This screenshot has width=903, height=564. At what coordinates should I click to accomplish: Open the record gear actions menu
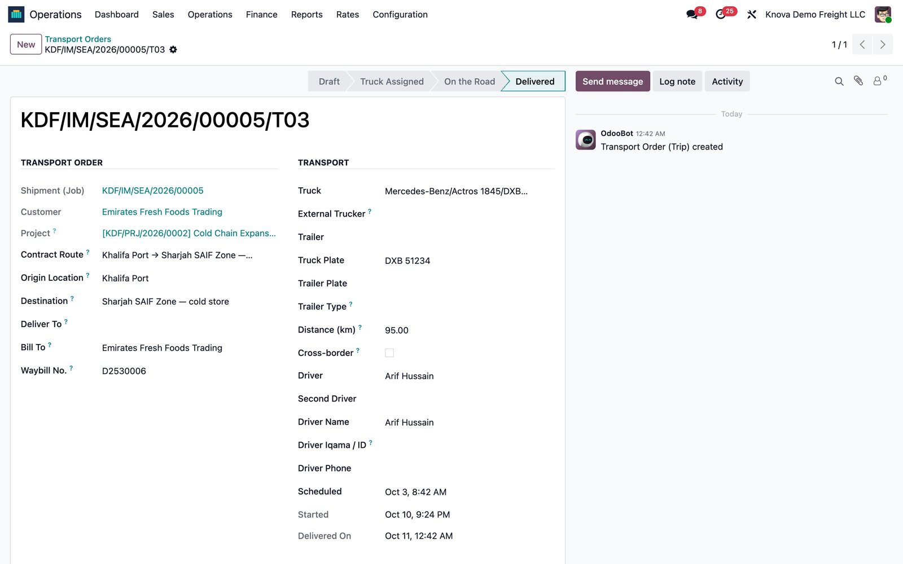pyautogui.click(x=173, y=50)
